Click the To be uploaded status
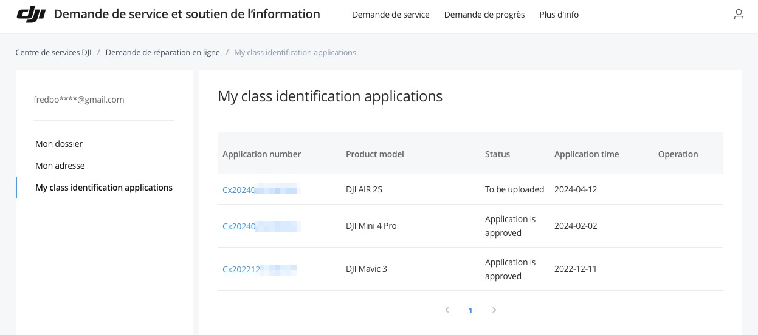The height and width of the screenshot is (335, 758). (515, 189)
